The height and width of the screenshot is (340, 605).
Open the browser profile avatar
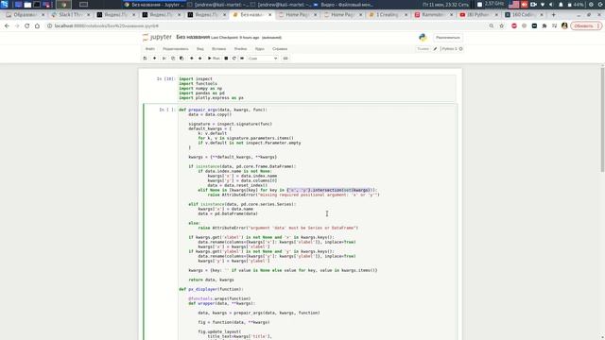564,25
